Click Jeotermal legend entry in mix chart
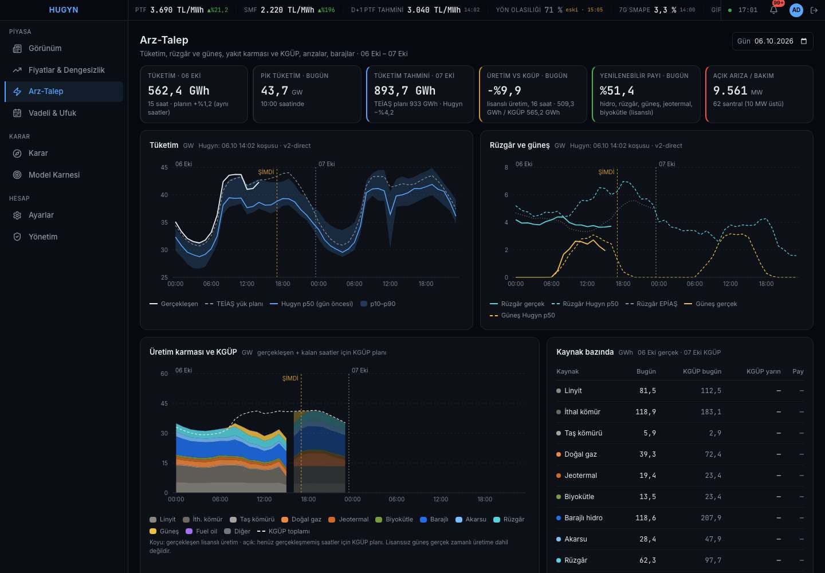 click(348, 520)
